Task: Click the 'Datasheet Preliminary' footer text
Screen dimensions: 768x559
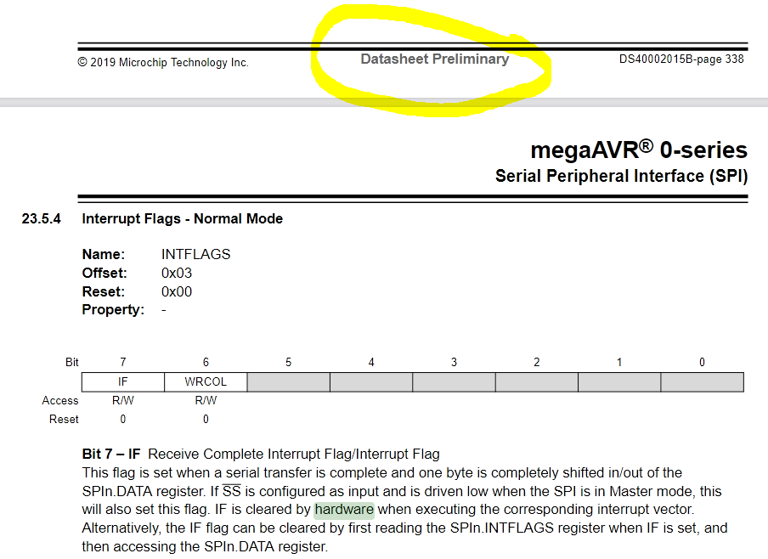Action: point(435,59)
